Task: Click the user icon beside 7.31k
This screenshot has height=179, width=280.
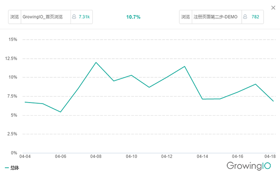Action: [74, 17]
